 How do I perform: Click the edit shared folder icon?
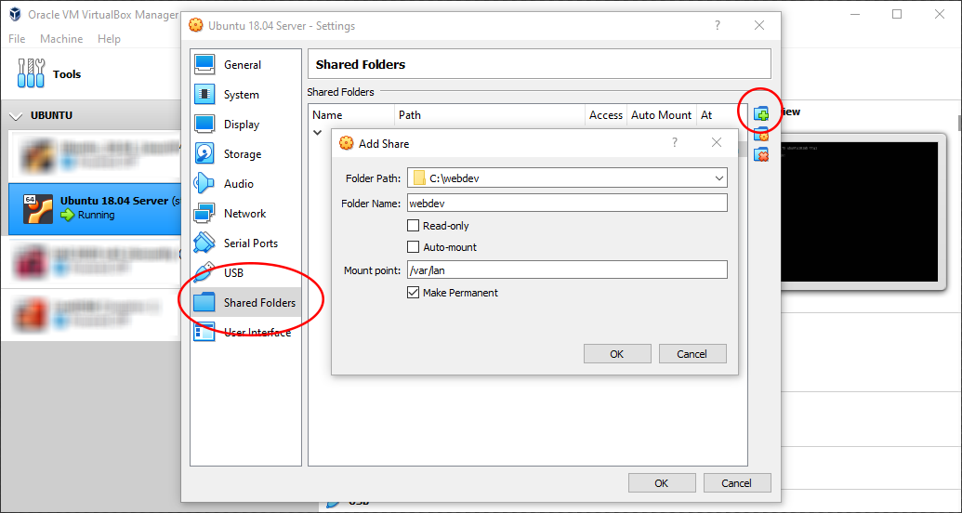coord(760,134)
